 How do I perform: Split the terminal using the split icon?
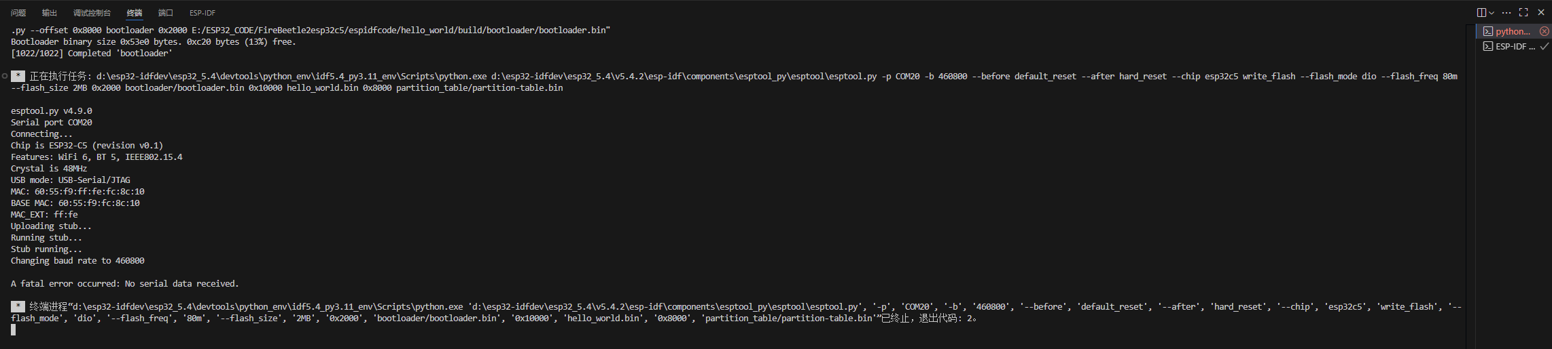pos(1481,12)
